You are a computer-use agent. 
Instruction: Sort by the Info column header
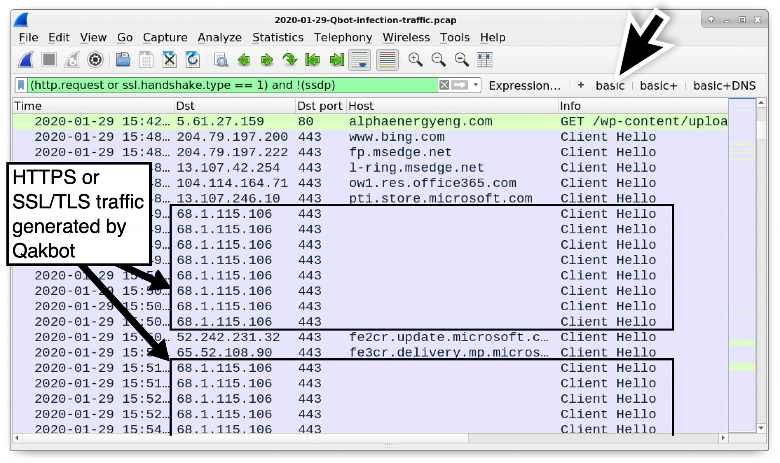(643, 106)
